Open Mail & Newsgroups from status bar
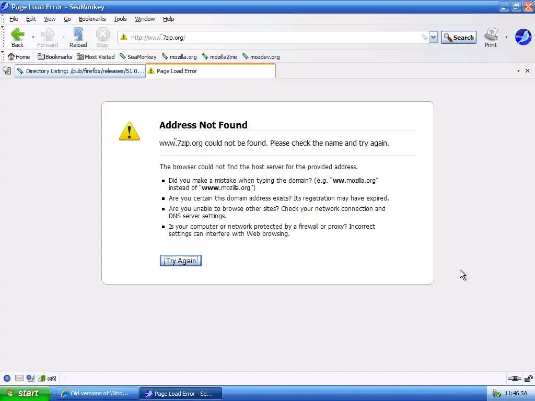This screenshot has width=535, height=401. tap(19, 378)
